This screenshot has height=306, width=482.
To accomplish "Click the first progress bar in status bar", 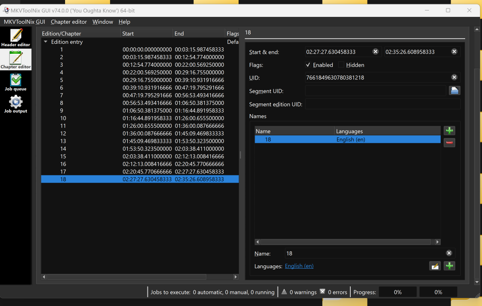I will [398, 292].
